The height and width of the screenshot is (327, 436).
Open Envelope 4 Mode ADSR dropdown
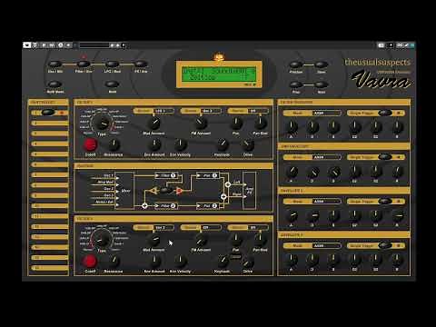326,245
